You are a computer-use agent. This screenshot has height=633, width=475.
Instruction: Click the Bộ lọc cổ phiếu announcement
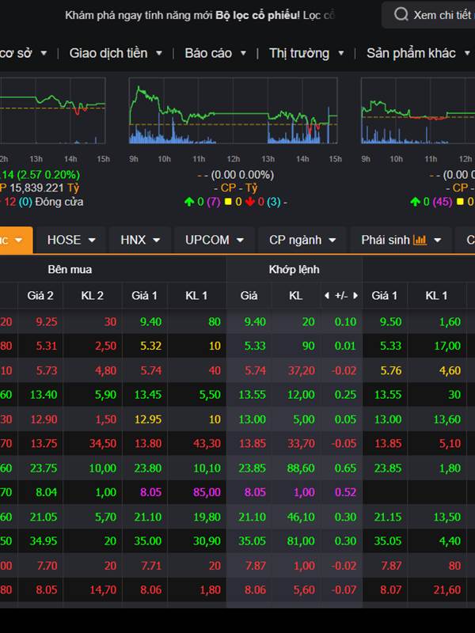(x=200, y=15)
